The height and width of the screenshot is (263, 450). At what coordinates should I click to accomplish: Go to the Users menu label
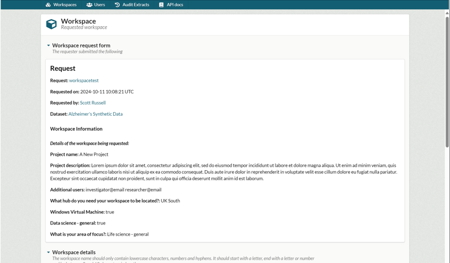(x=100, y=5)
